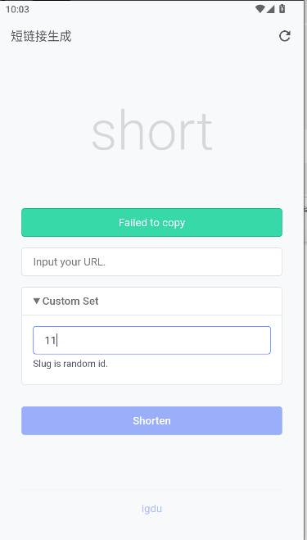307x540 pixels.
Task: Tap the 10:03 clock in status bar
Action: pyautogui.click(x=17, y=9)
